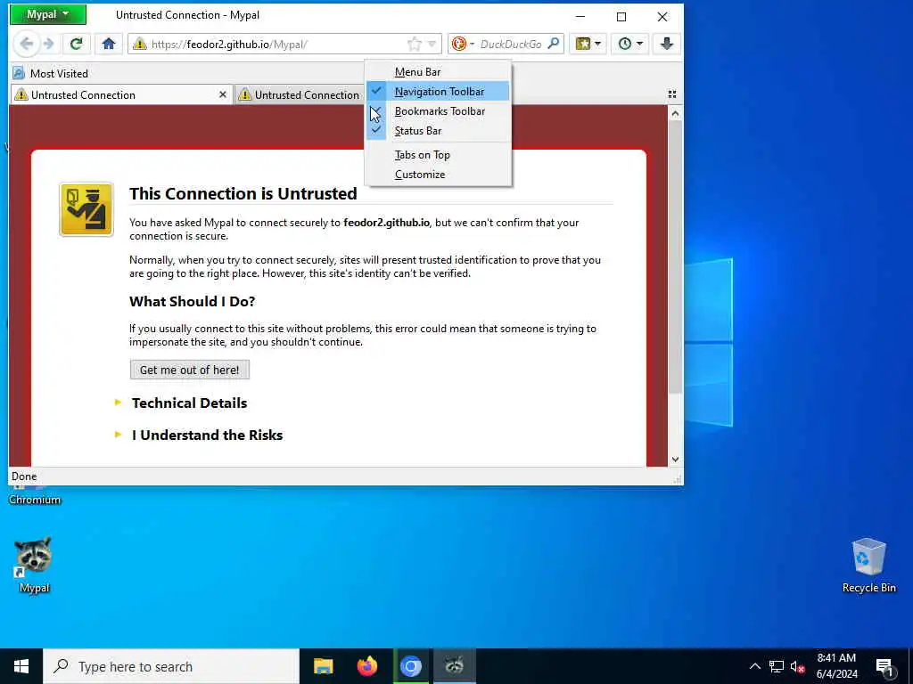The image size is (913, 684).
Task: Open the DuckDuckGo search engine selector
Action: (x=463, y=44)
